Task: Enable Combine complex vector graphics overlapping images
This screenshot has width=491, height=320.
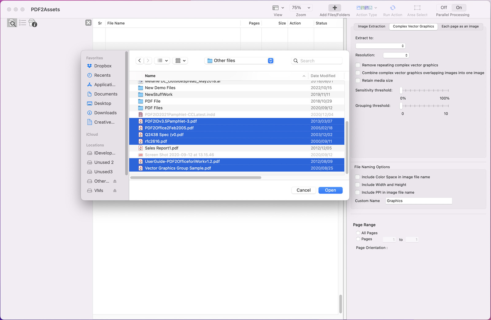Action: 358,73
